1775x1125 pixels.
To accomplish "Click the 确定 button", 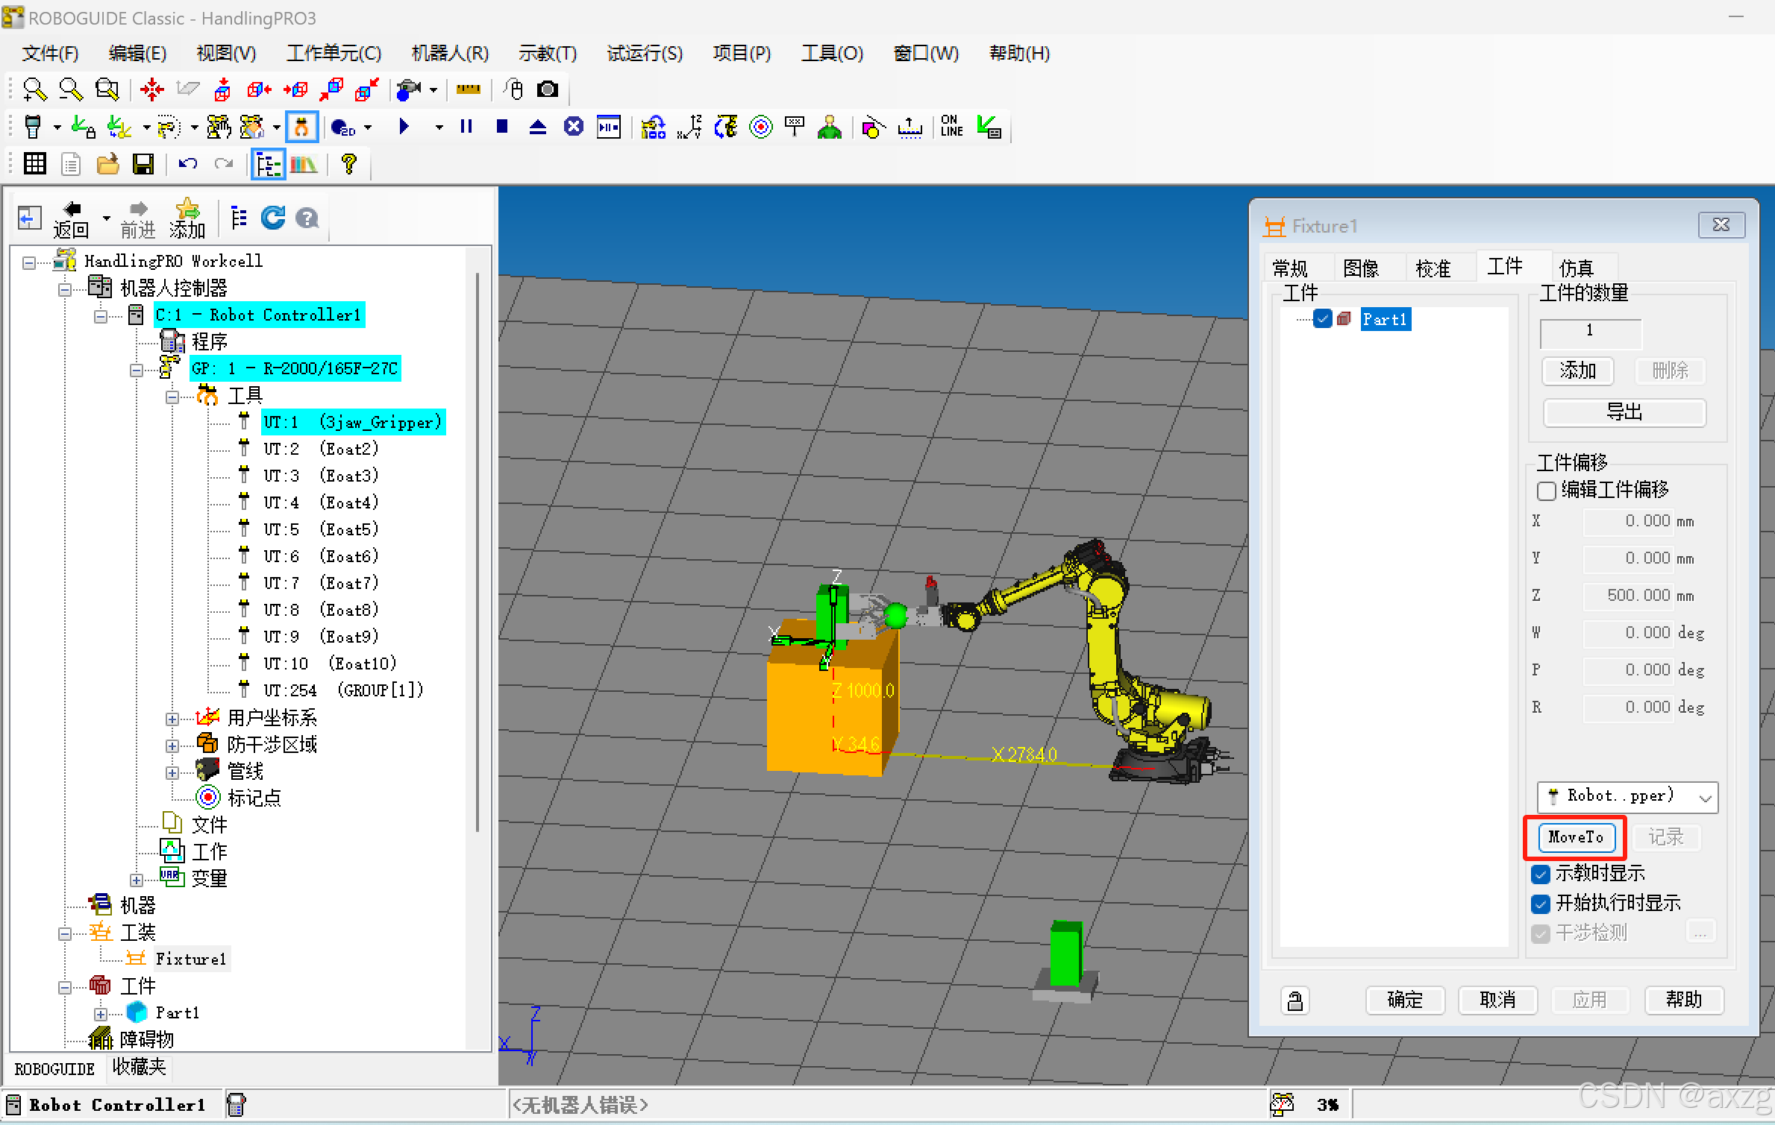I will (x=1404, y=1000).
